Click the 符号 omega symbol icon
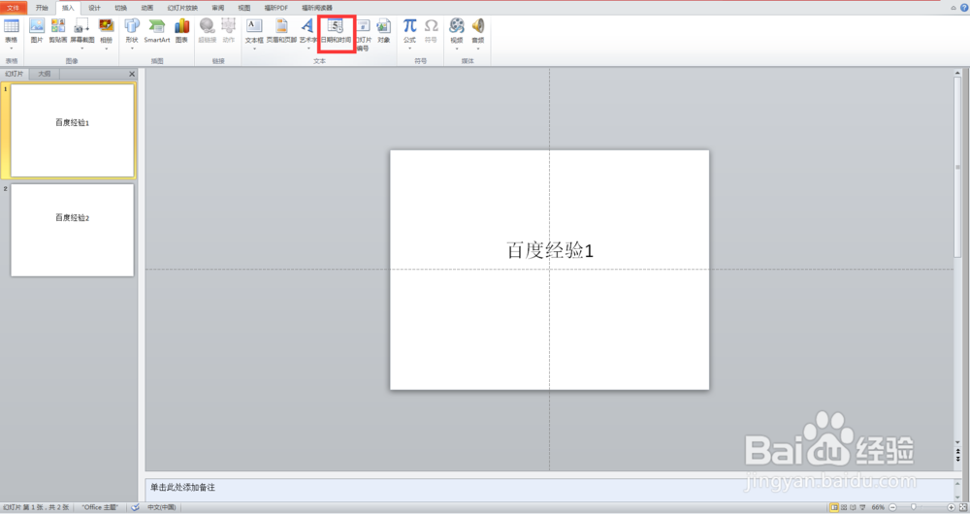The height and width of the screenshot is (514, 970). click(432, 26)
